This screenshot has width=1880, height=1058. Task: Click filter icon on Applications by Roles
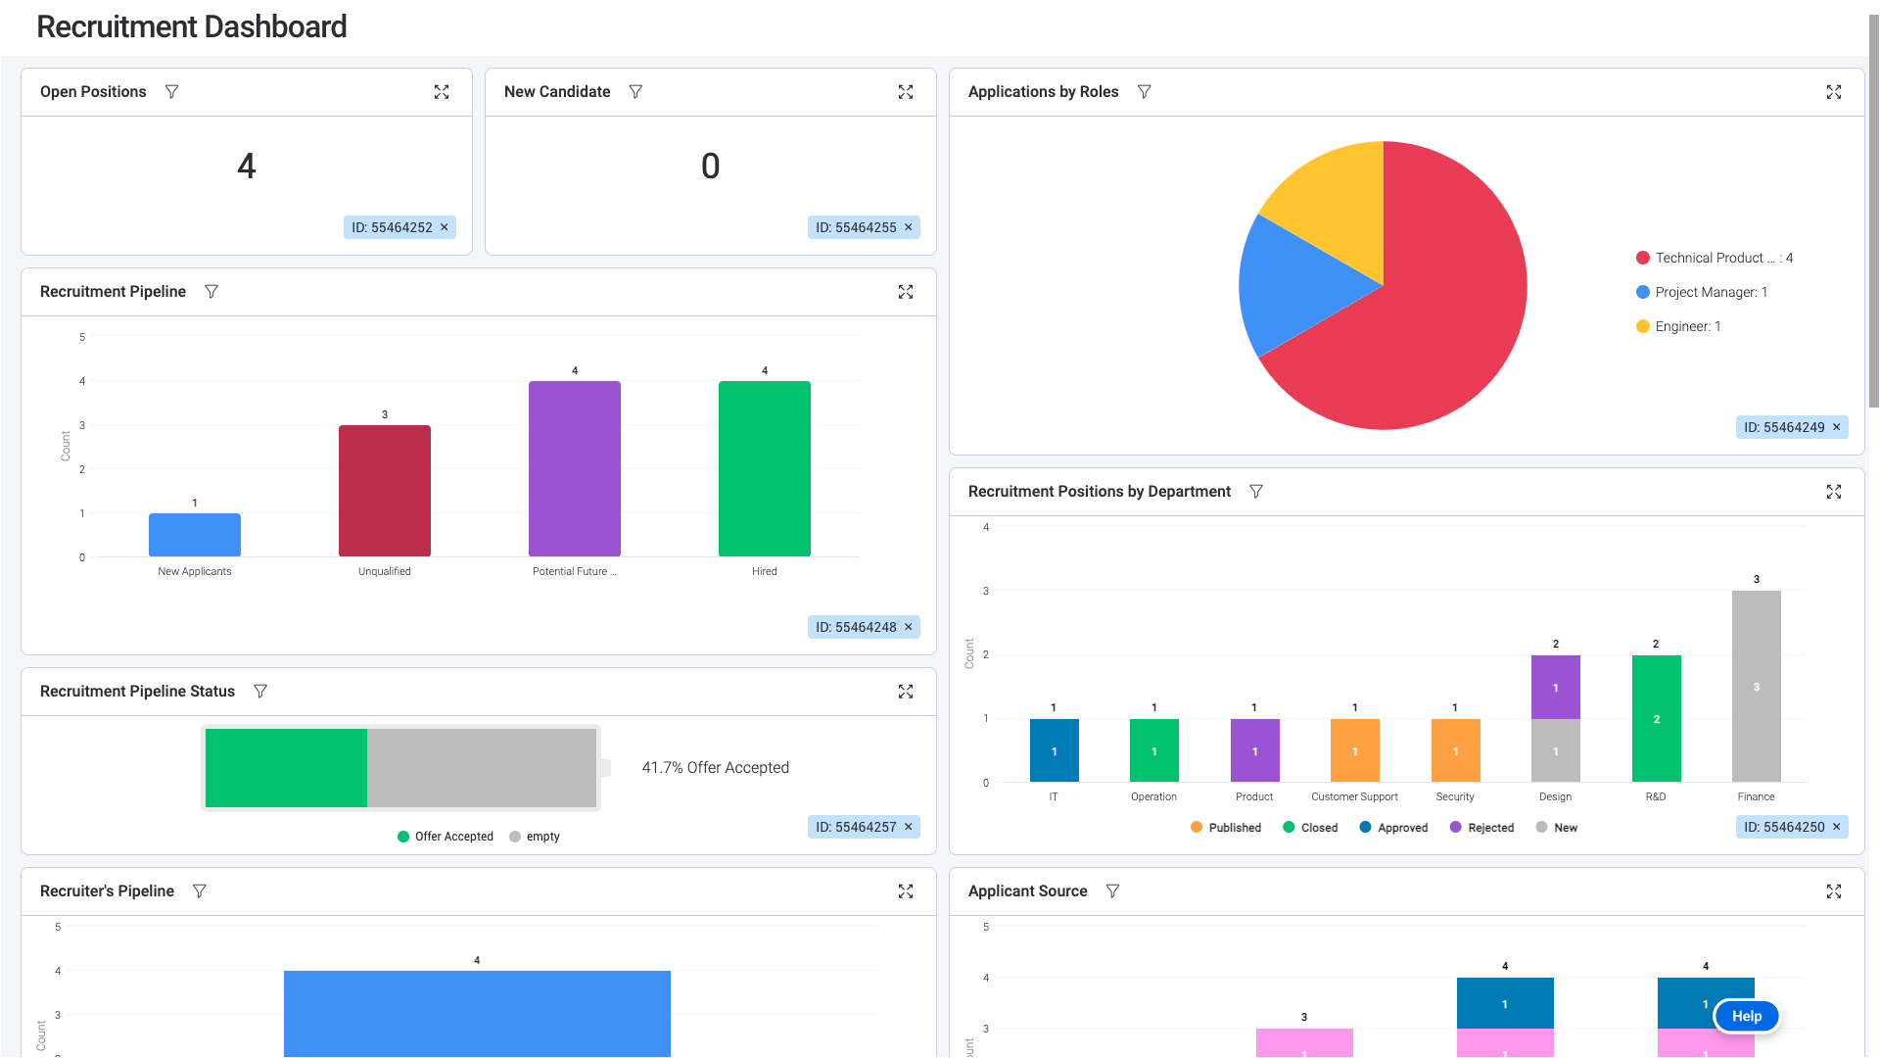tap(1144, 92)
